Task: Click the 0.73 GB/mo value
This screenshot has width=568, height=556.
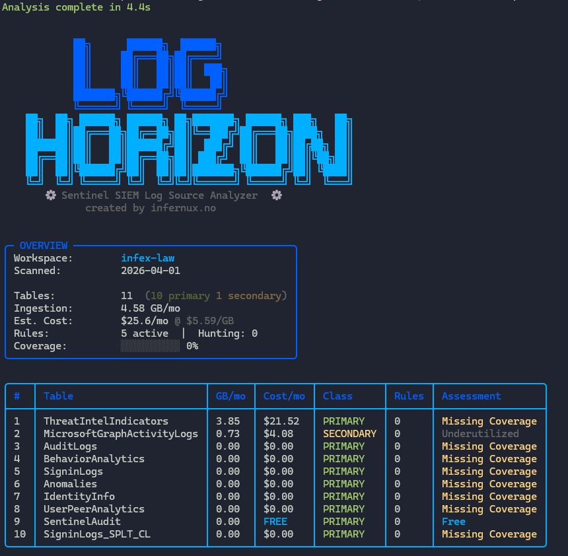Action: (x=228, y=434)
